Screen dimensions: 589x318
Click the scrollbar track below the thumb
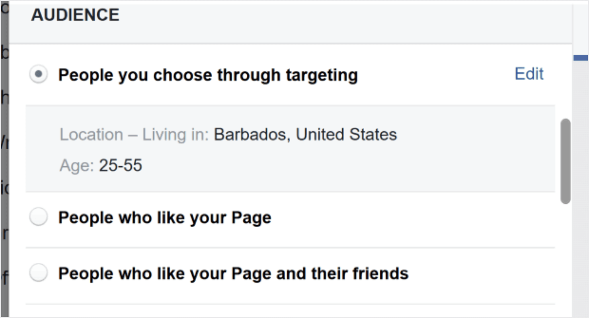coord(565,259)
